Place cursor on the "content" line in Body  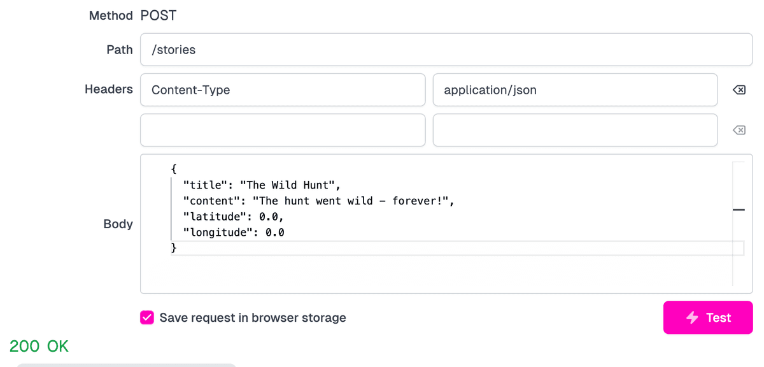pos(320,201)
